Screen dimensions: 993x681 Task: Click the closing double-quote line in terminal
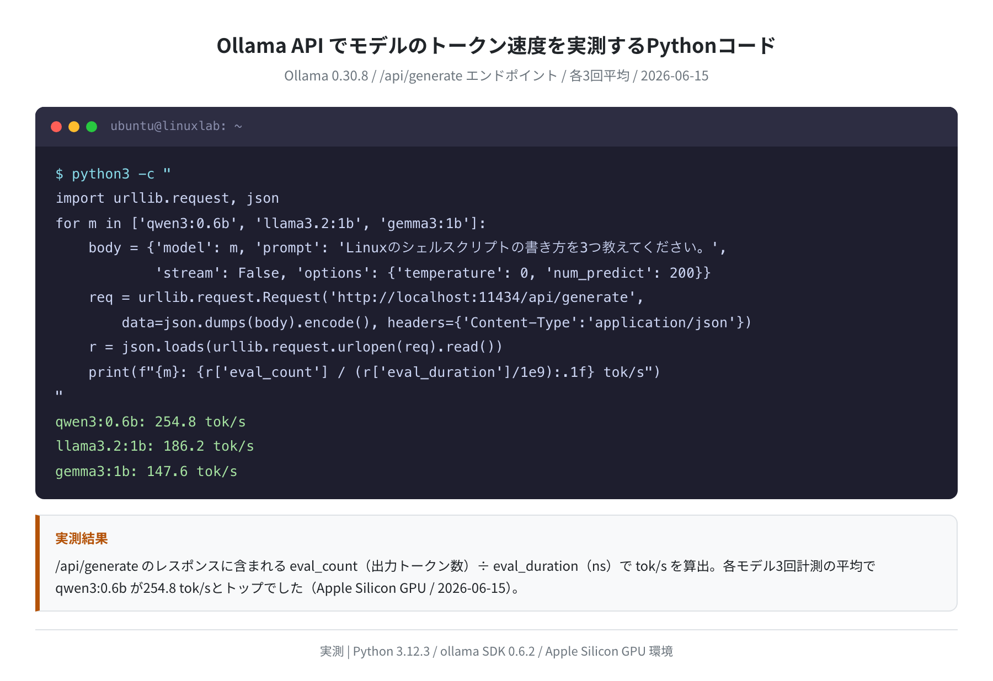tap(59, 394)
